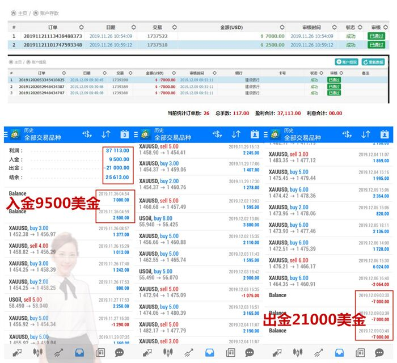The image size is (397, 363).
Task: Sort deposit table by 订单 column arrow
Action: point(81,27)
